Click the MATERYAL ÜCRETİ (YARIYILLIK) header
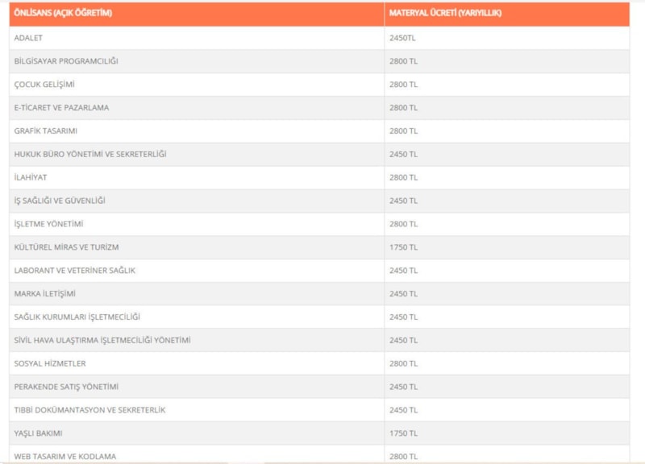 (445, 14)
